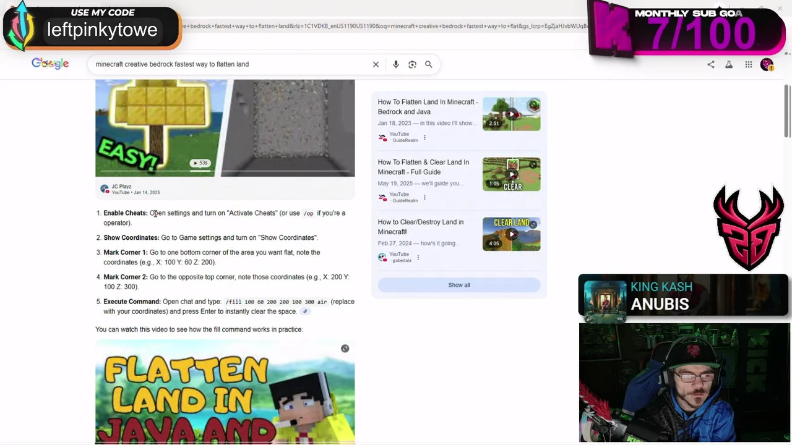792x445 pixels.
Task: Open the Google logo homepage link
Action: [50, 64]
